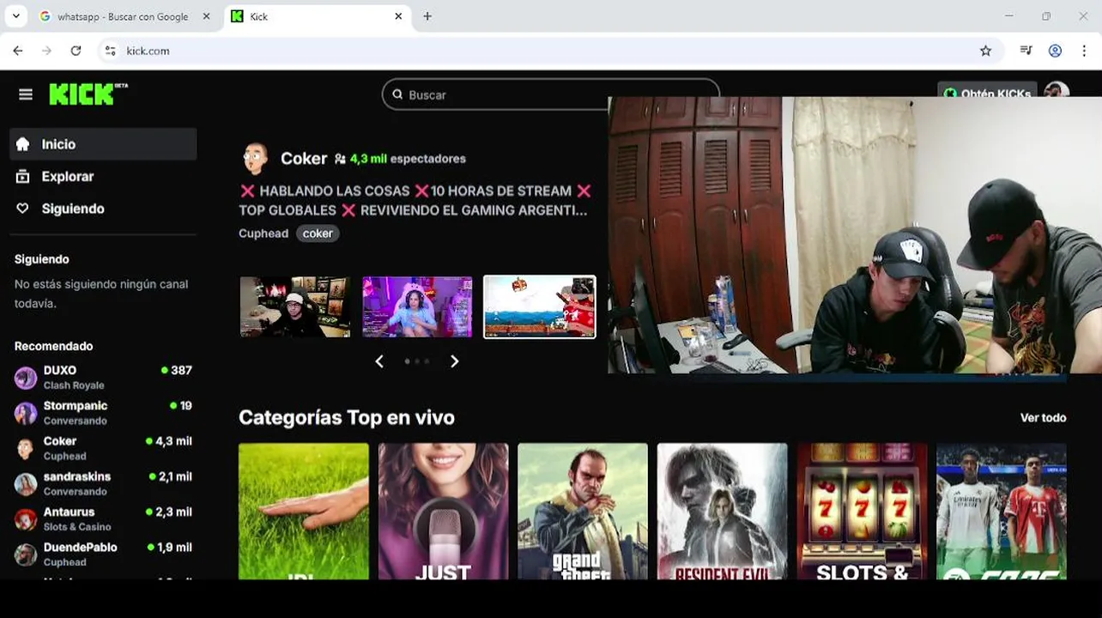The width and height of the screenshot is (1102, 618).
Task: Go to Inicio in the sidebar
Action: 103,144
